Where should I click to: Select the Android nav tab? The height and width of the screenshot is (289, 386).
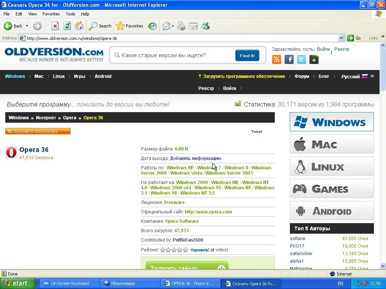point(103,76)
